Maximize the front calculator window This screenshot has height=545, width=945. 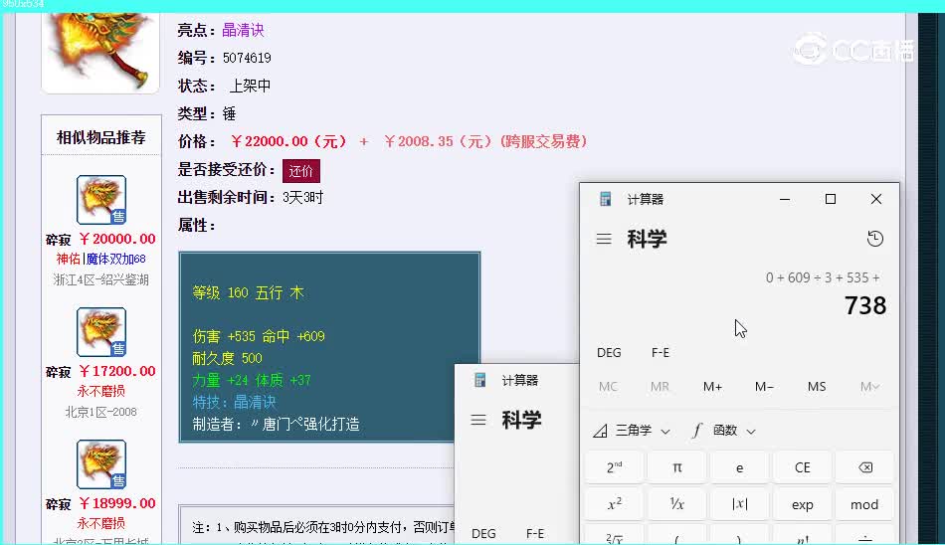[831, 199]
